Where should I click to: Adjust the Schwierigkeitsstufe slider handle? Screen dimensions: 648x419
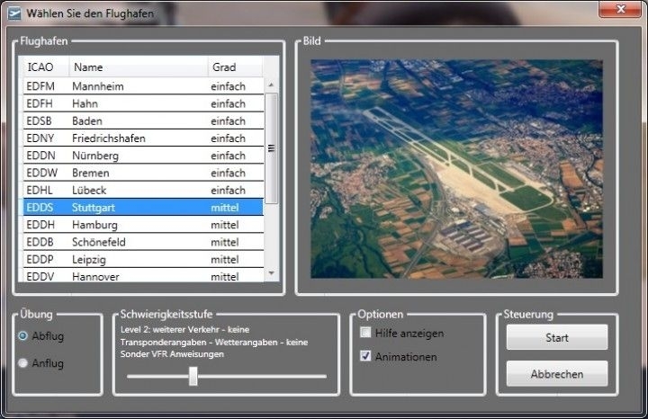[193, 377]
